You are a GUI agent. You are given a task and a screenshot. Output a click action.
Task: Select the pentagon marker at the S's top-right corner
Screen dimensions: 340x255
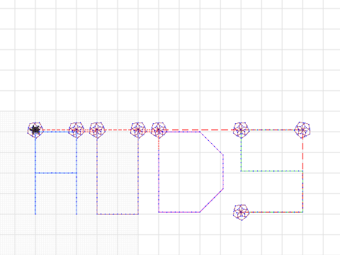[x=302, y=130]
